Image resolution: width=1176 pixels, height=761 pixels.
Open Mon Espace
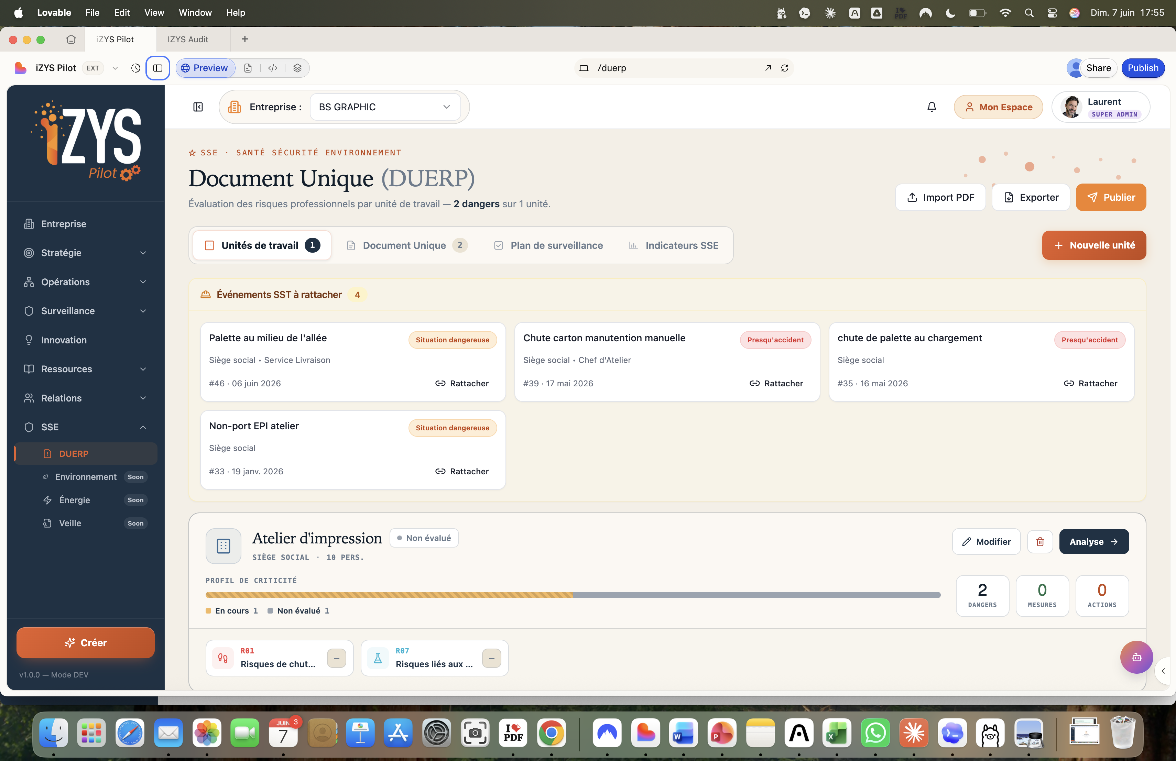point(998,107)
